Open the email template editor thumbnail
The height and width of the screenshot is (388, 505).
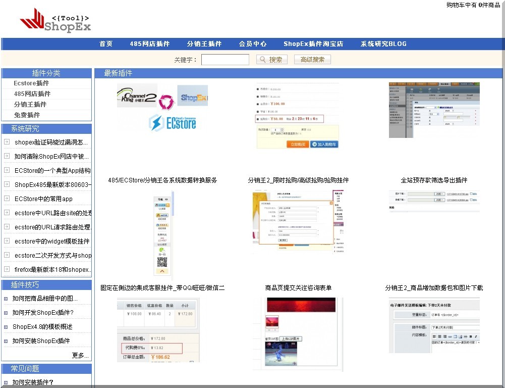pyautogui.click(x=434, y=325)
